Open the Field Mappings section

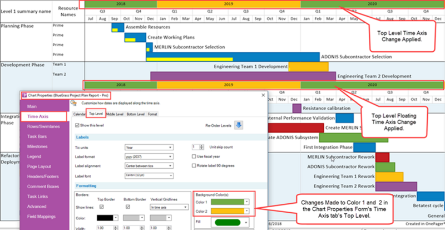tap(41, 216)
